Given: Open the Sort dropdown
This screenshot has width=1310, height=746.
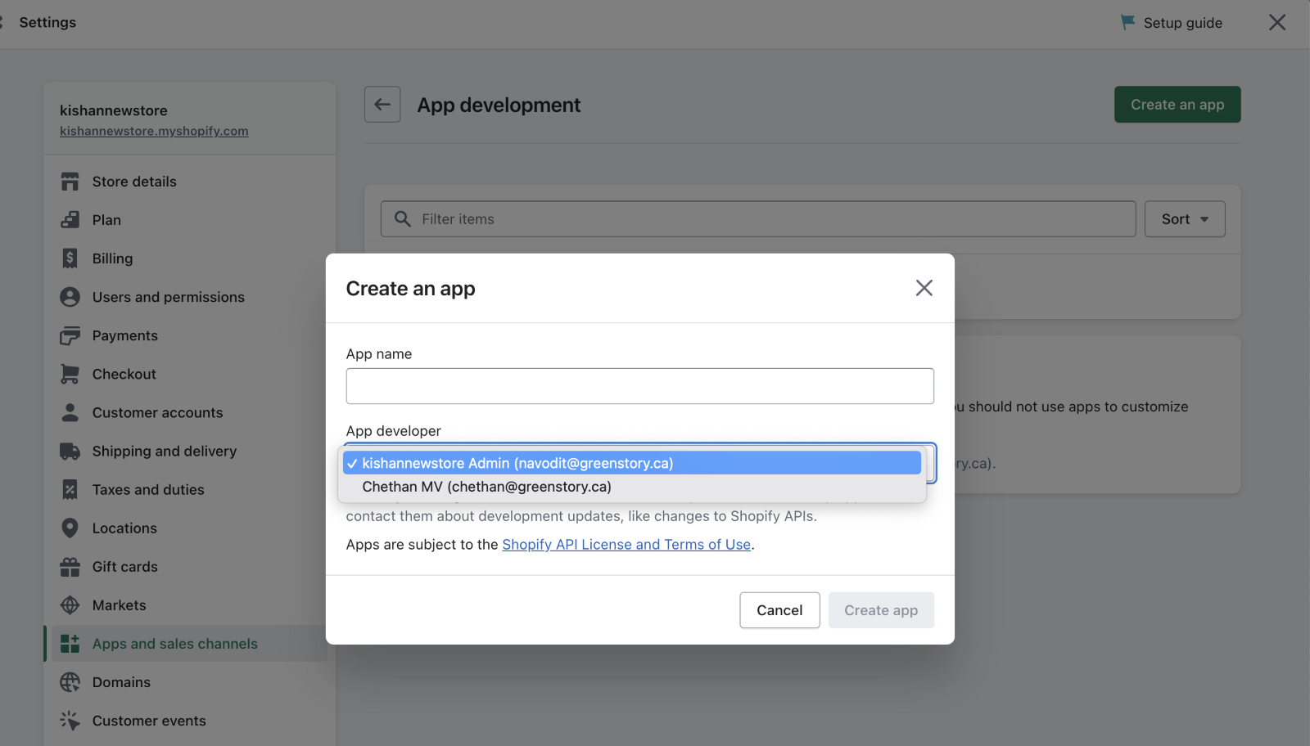Looking at the screenshot, I should (x=1185, y=218).
